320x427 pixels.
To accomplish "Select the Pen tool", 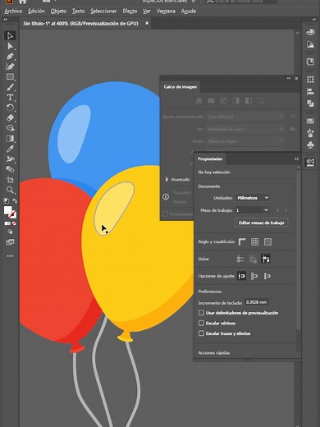I will [10, 57].
